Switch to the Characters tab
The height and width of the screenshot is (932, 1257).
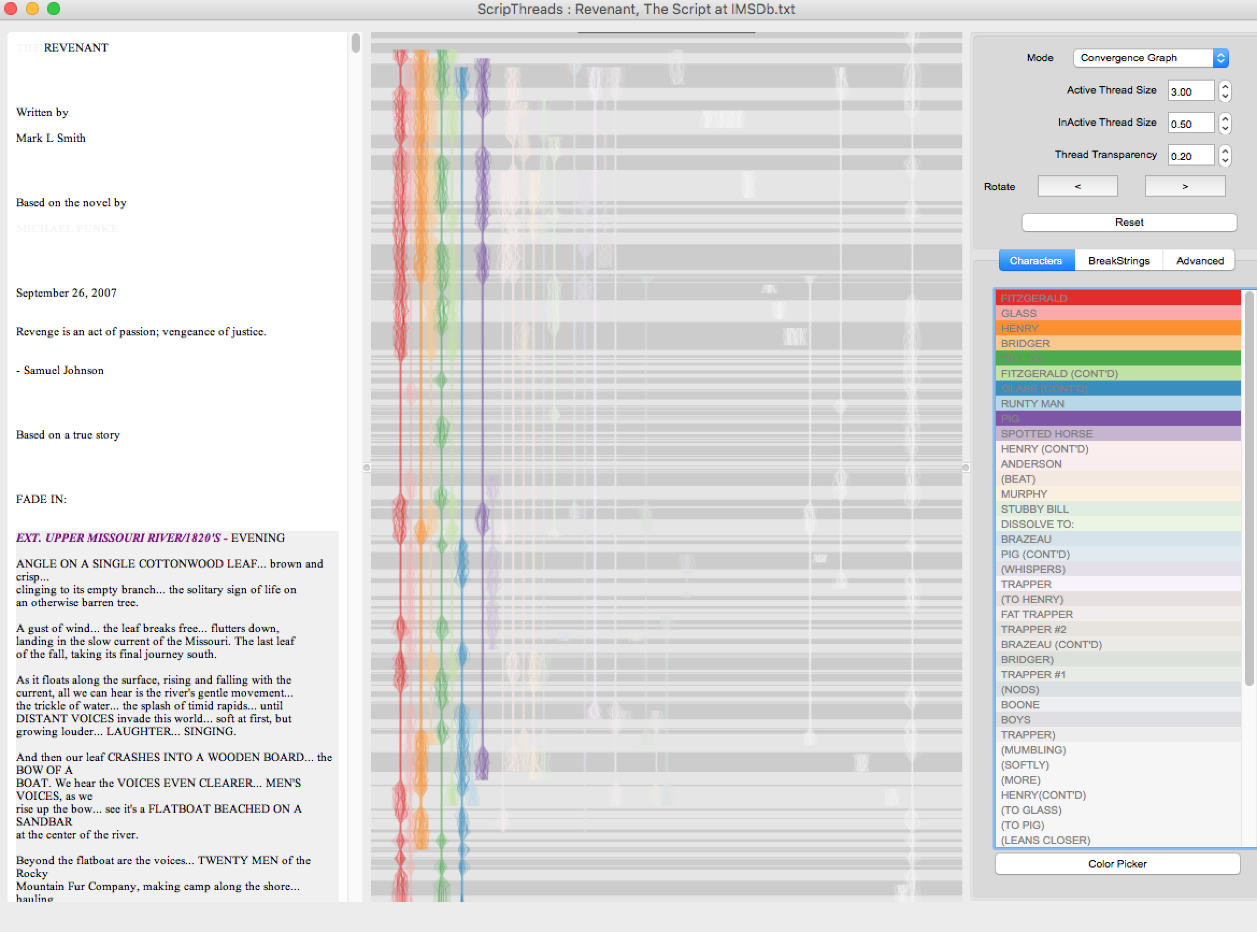(1036, 261)
